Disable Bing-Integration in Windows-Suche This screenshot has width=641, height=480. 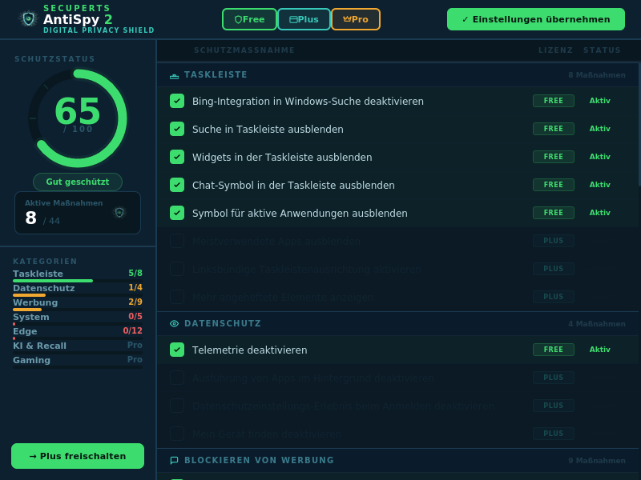pyautogui.click(x=177, y=101)
